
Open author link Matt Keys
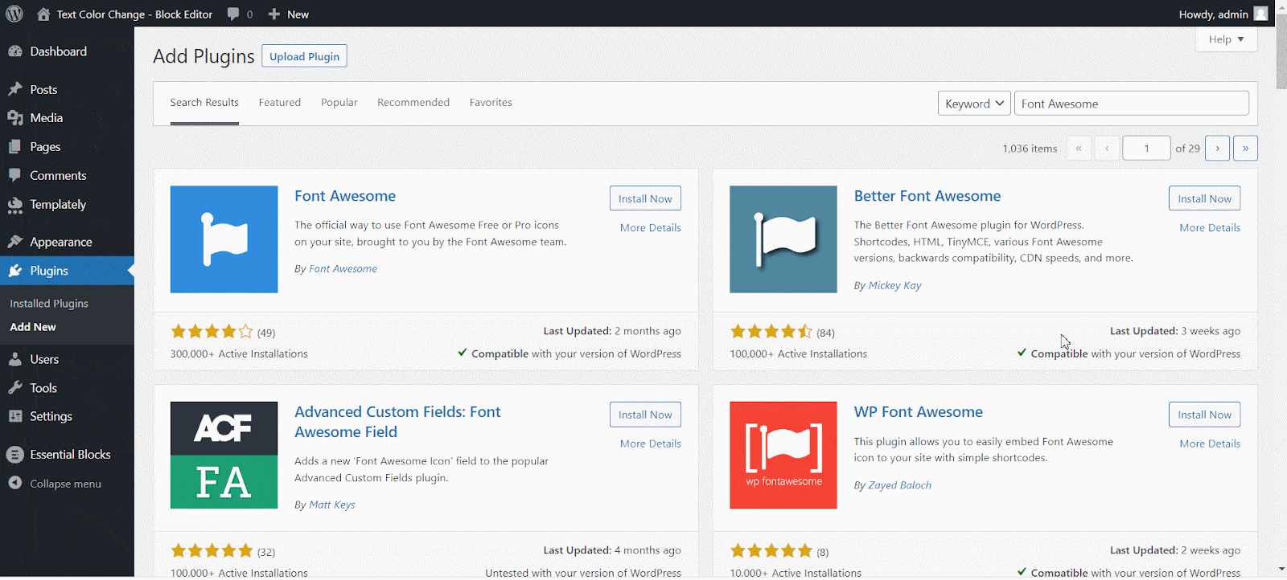pyautogui.click(x=332, y=504)
